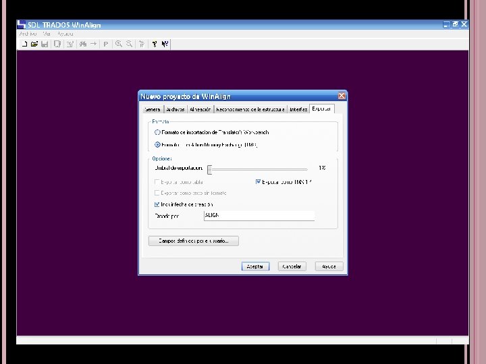This screenshot has width=486, height=364.
Task: Click the Cancelar button
Action: tap(292, 266)
